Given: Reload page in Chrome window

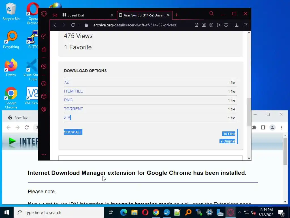Looking at the screenshot, I should point(27,127).
